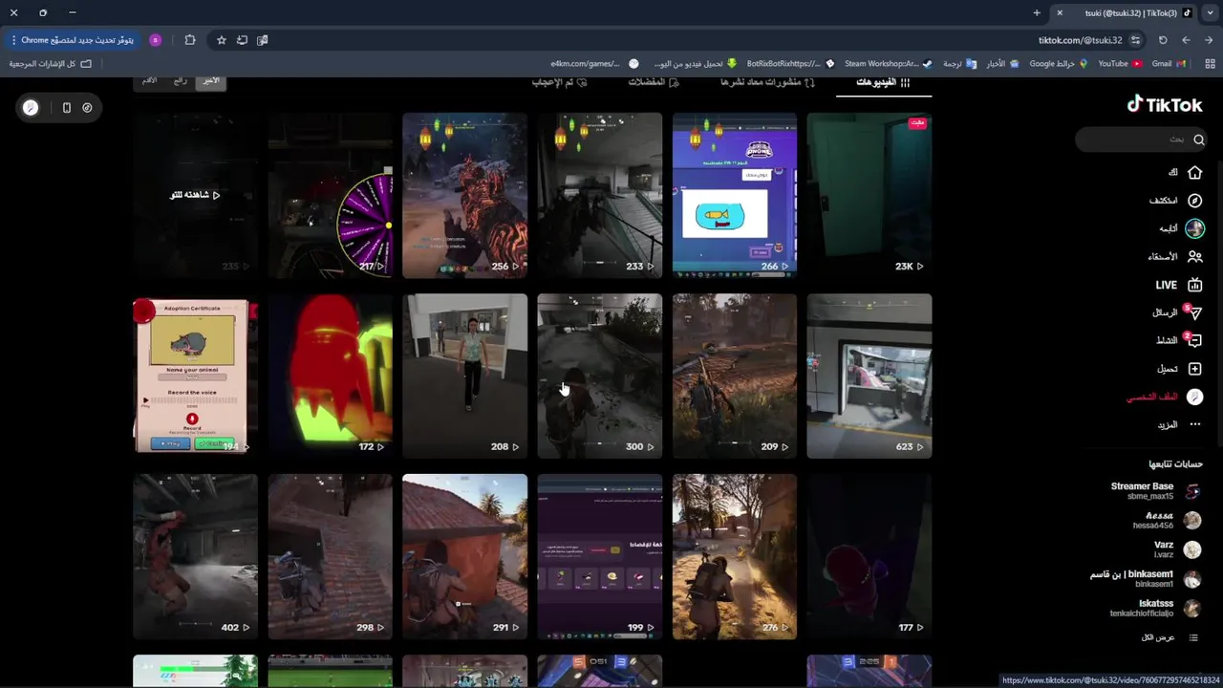This screenshot has height=688, width=1223.
Task: Click the floating compass icon
Action: click(87, 108)
